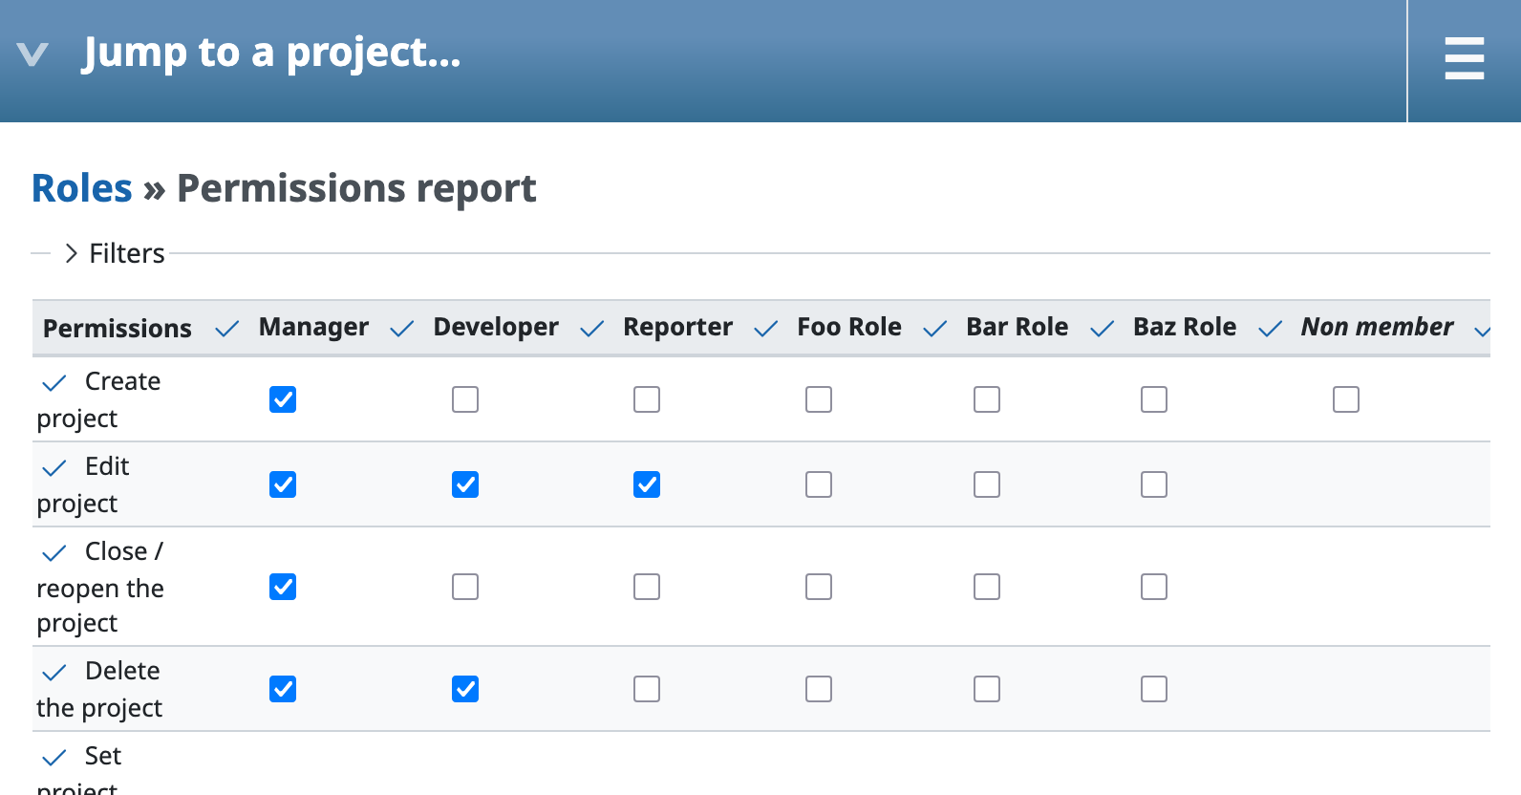This screenshot has width=1521, height=795.
Task: Expand the Filters section
Action: tap(115, 253)
